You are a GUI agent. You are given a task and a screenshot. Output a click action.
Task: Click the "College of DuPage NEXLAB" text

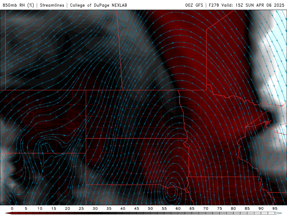coord(98,5)
